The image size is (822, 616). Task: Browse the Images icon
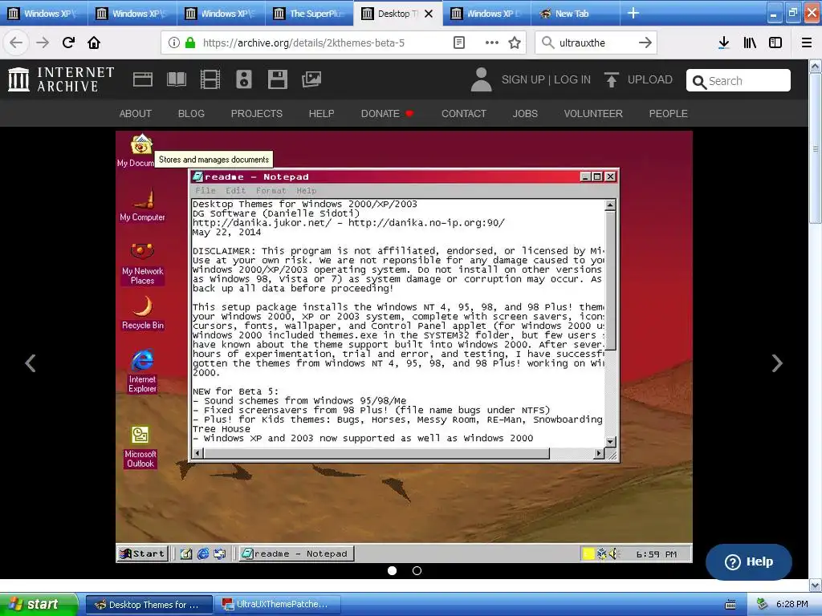coord(311,79)
